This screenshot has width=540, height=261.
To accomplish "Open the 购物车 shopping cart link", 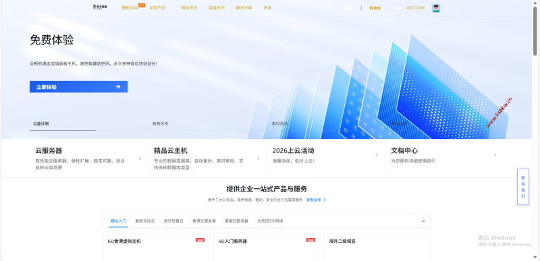I will 375,8.
